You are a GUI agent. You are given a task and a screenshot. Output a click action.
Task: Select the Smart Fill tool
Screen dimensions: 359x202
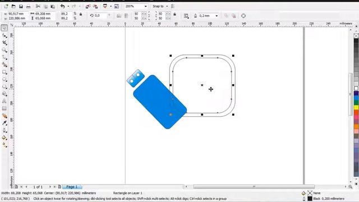tap(4, 65)
